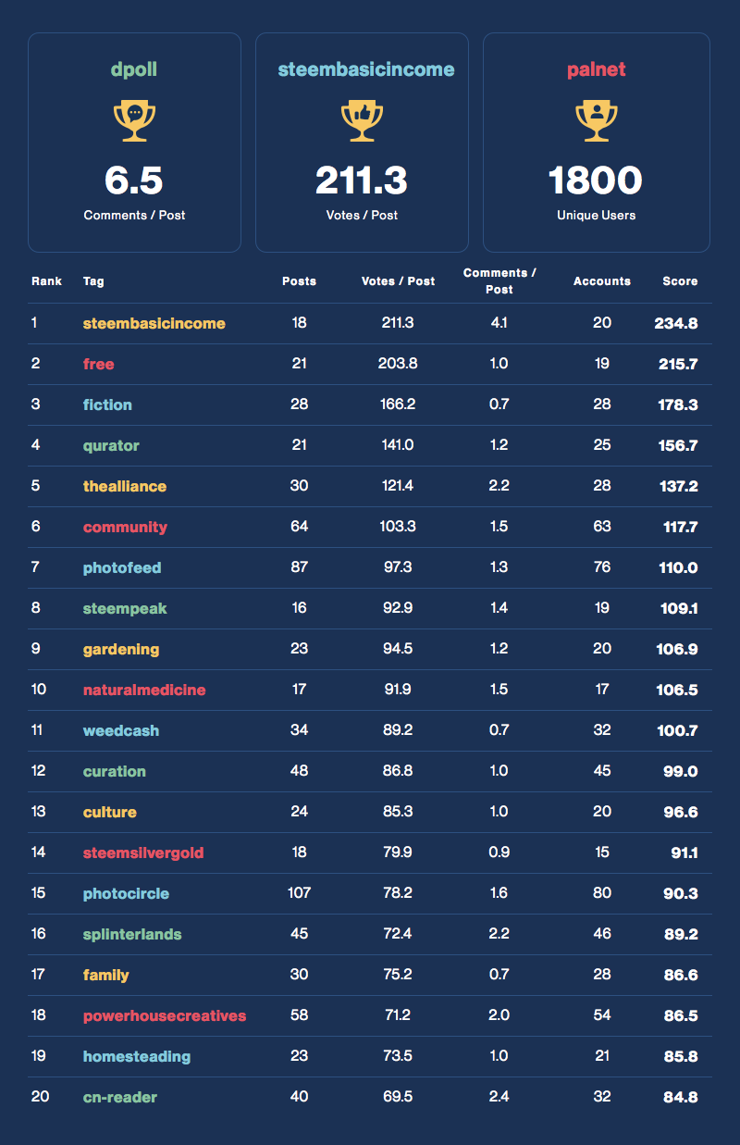The image size is (740, 1145).
Task: Click score 91.1 in the steemsilvergold row
Action: 684,853
